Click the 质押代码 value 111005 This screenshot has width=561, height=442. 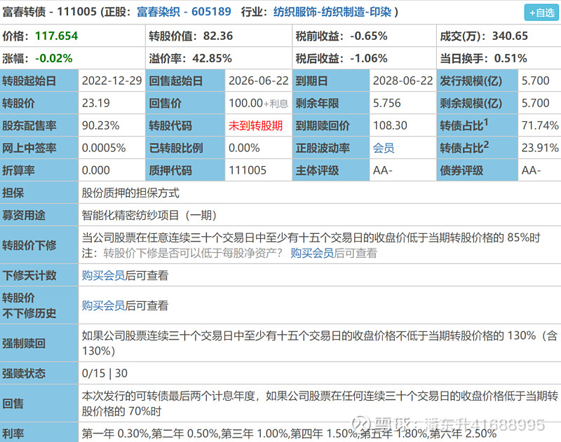(248, 170)
